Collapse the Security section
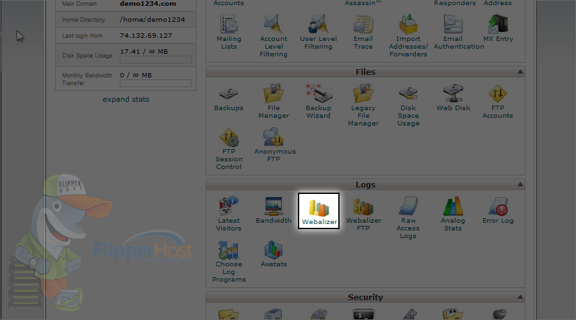Image resolution: width=576 pixels, height=320 pixels. 520,297
